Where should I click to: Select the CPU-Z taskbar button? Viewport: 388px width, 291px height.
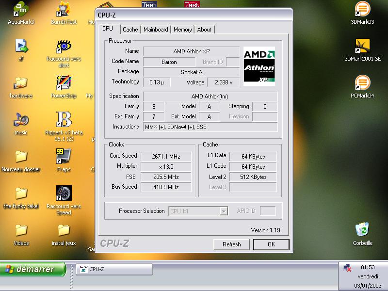coord(114,269)
